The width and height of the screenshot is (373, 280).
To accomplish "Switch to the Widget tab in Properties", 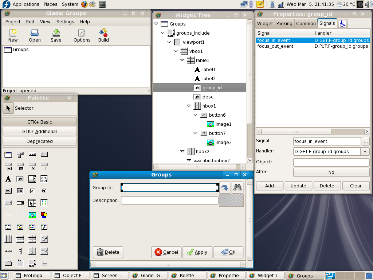I will click(x=265, y=24).
